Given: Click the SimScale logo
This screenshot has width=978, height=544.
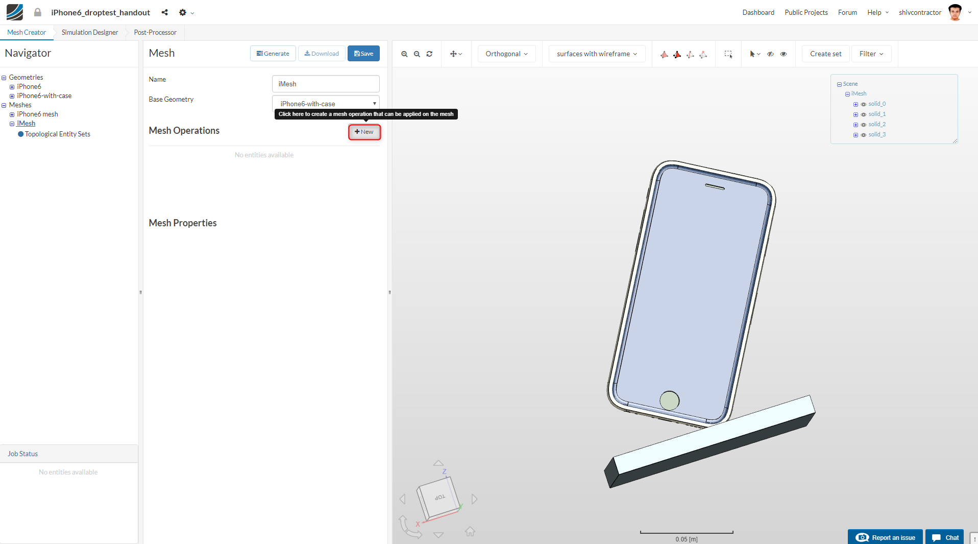Looking at the screenshot, I should 15,12.
